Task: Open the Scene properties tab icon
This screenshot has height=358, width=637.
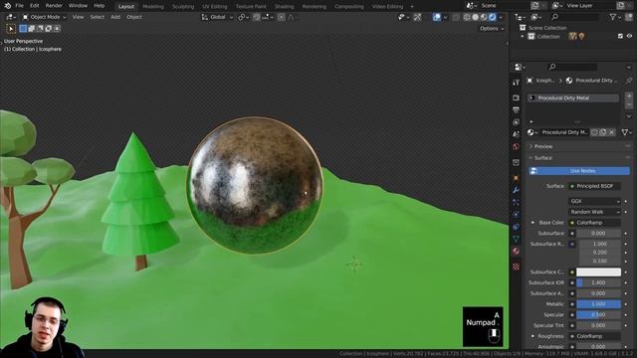Action: tap(516, 134)
